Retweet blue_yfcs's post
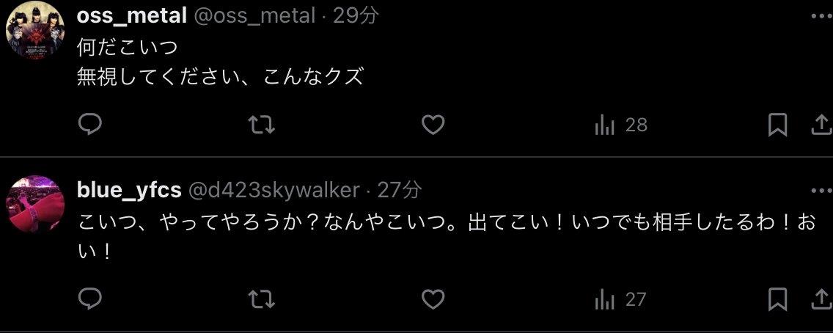833x333 pixels. tap(261, 299)
